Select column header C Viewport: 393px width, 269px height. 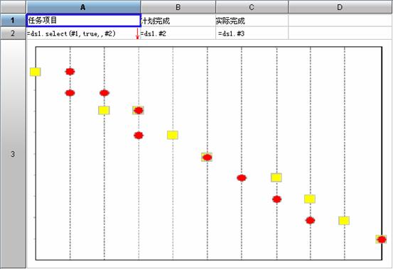coord(252,7)
